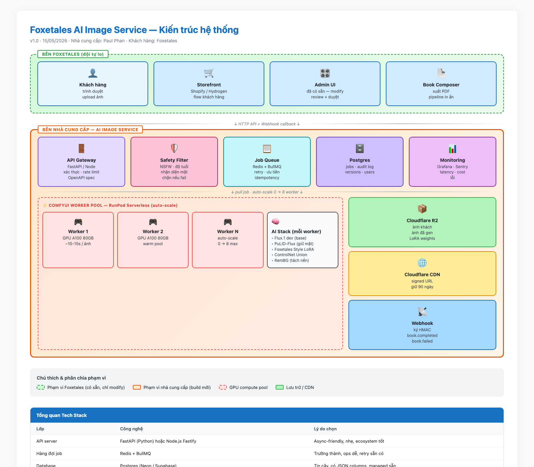
Task: Click the Webhook satellite dish icon
Action: tap(422, 312)
